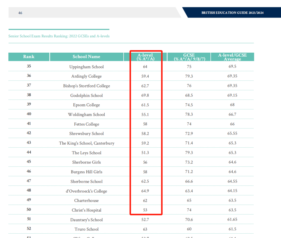Click Sherborne Girls GCSE value 73.2
The image size is (281, 238).
tap(189, 162)
